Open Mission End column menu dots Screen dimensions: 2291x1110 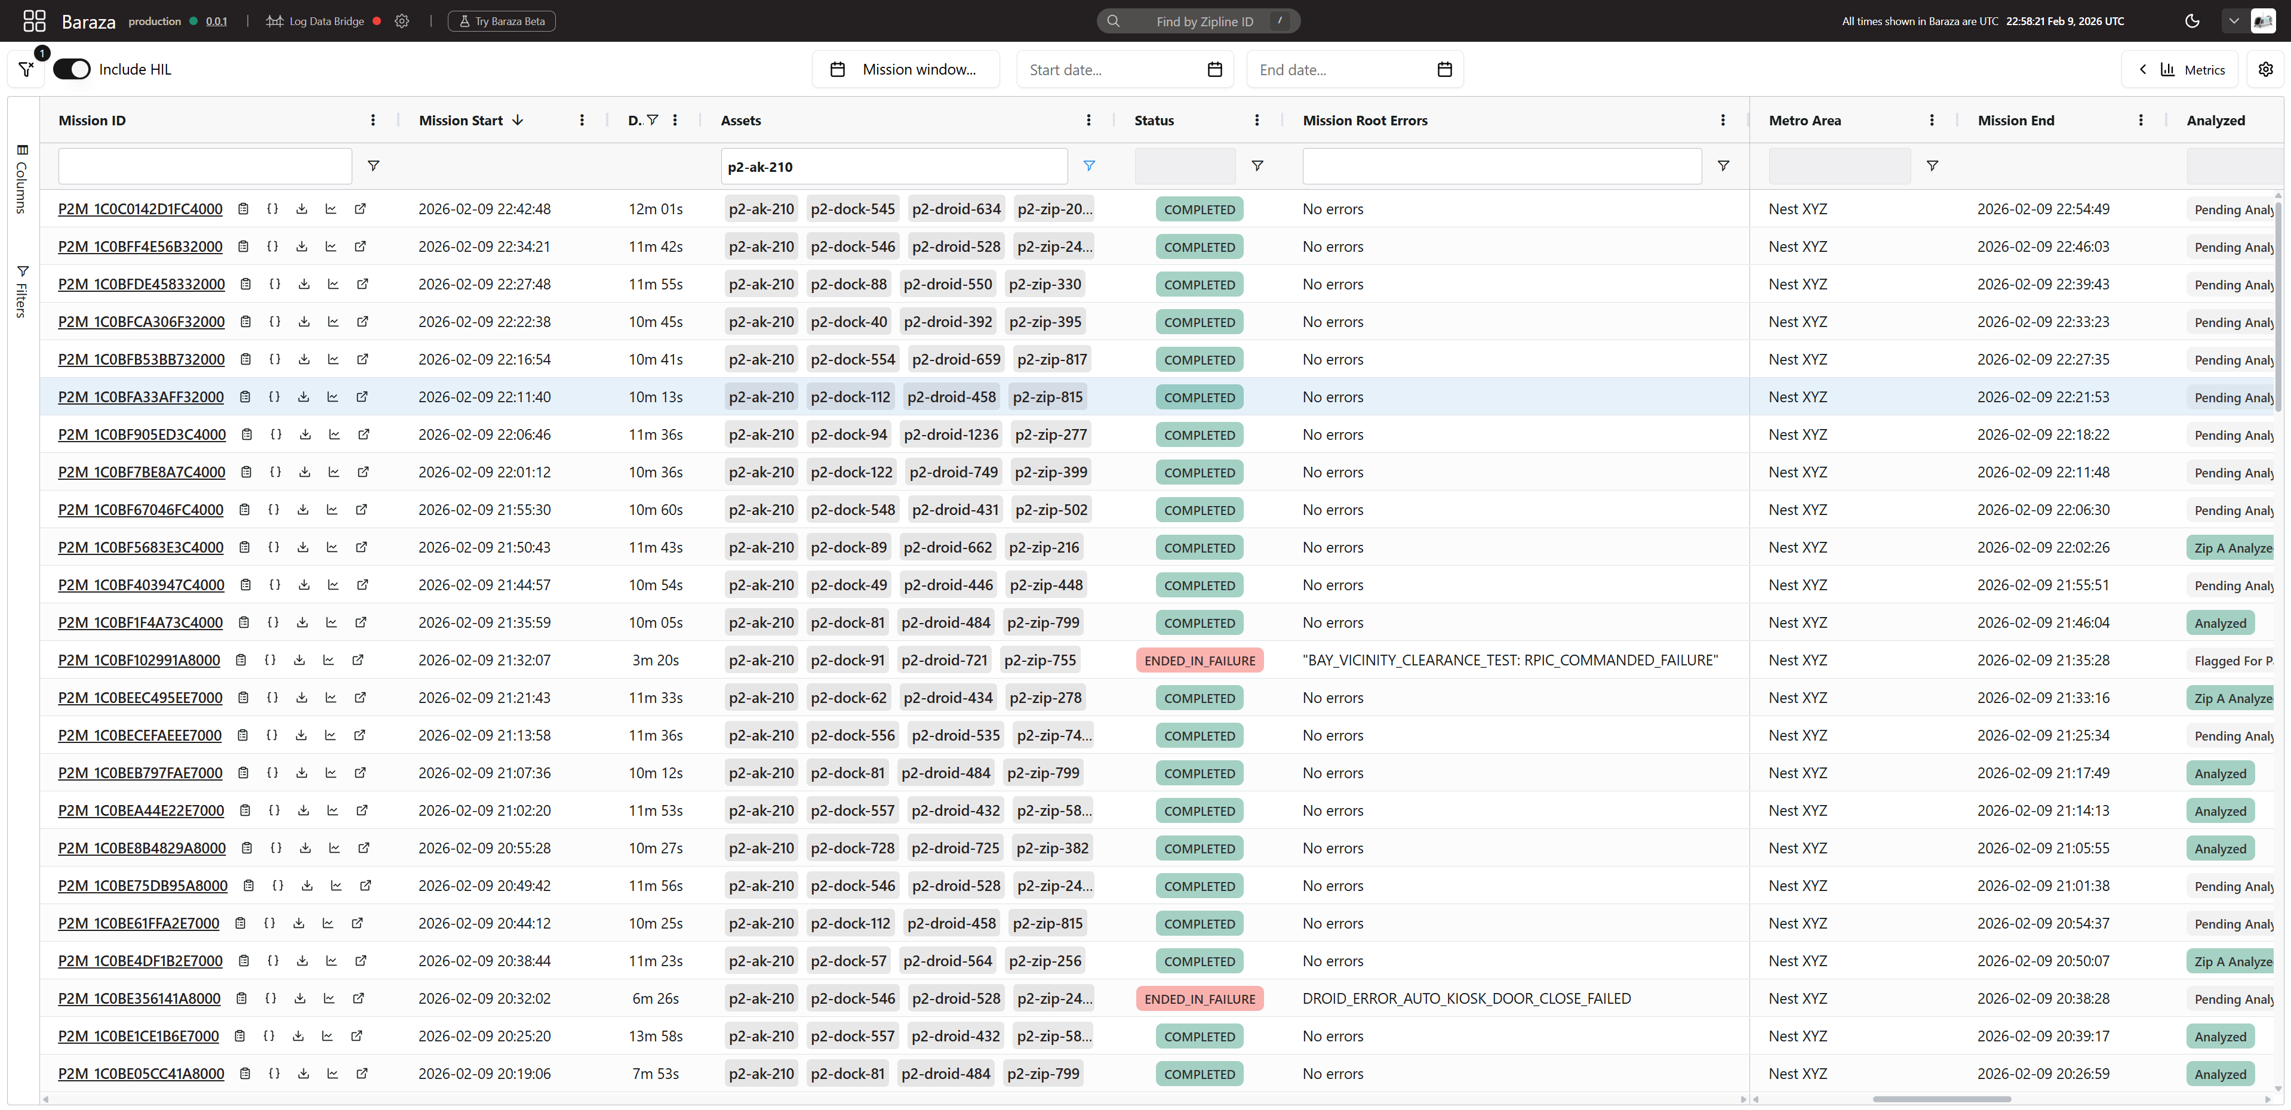[2141, 120]
